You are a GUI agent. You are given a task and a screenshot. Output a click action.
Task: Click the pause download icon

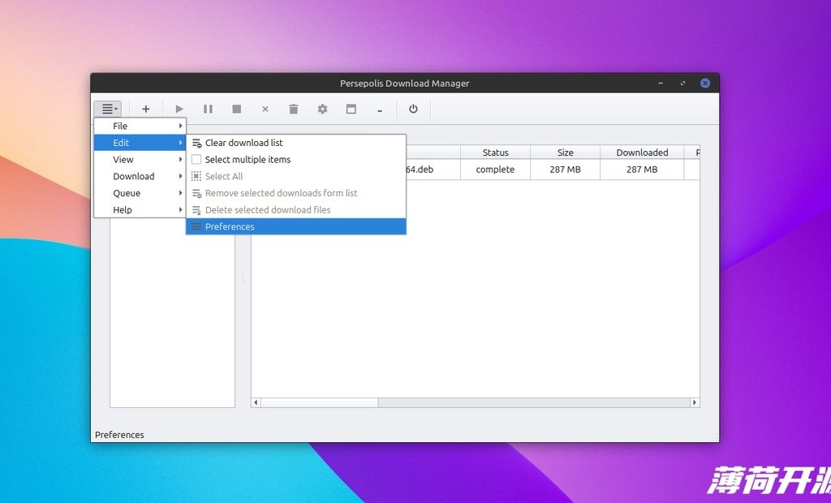(209, 110)
